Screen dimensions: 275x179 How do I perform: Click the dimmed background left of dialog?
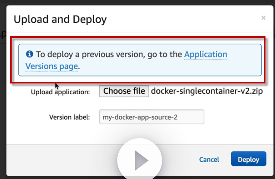pos(3,108)
